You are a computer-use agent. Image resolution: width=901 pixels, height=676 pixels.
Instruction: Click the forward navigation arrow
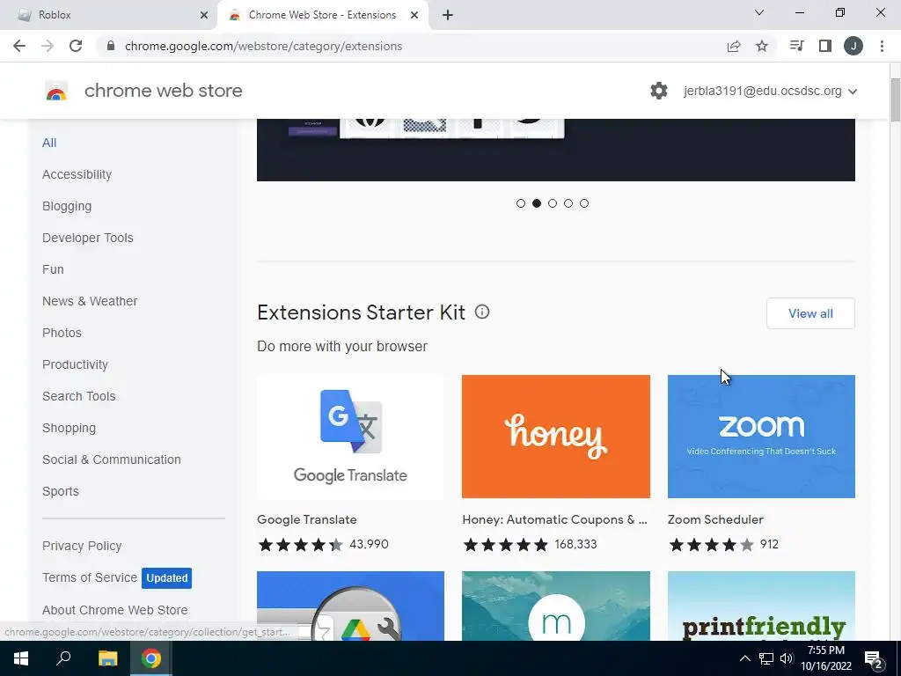tap(48, 46)
